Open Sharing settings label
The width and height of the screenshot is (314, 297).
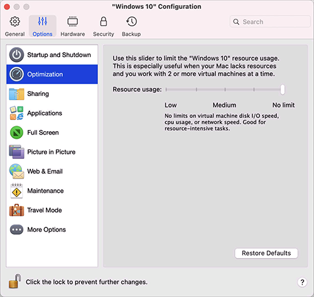[38, 94]
